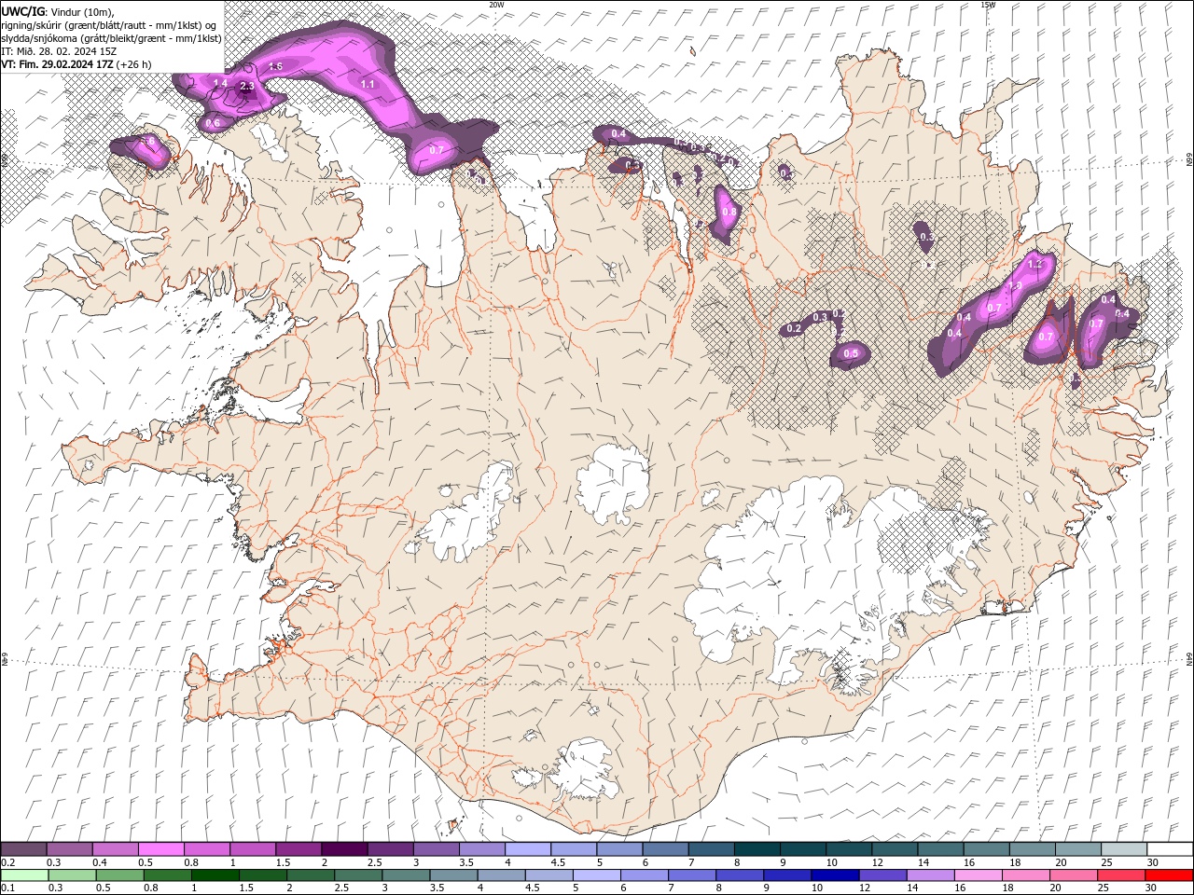The image size is (1194, 895).
Task: Click the 2.3 snowfall peak value
Action: point(247,86)
